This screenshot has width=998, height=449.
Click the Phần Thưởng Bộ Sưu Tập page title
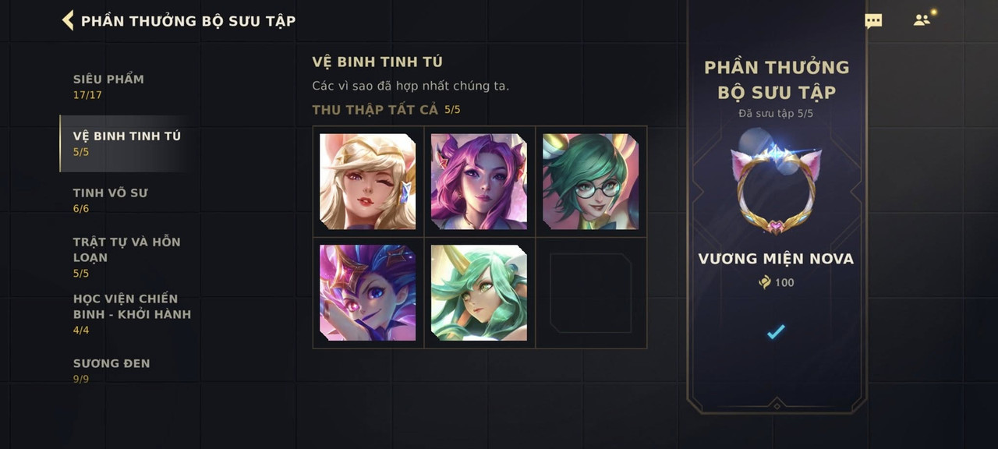click(x=189, y=21)
